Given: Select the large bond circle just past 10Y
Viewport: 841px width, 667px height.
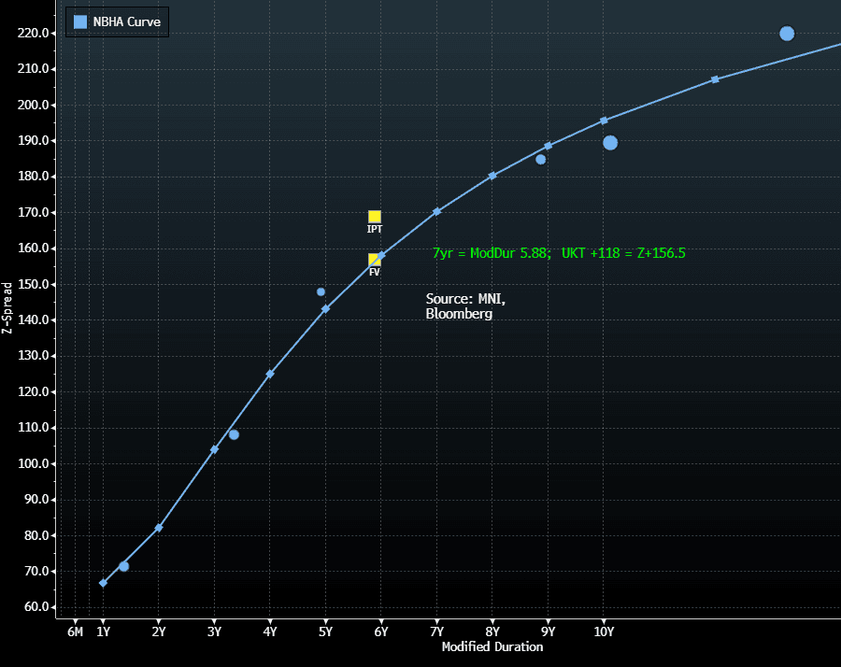Looking at the screenshot, I should pyautogui.click(x=610, y=143).
